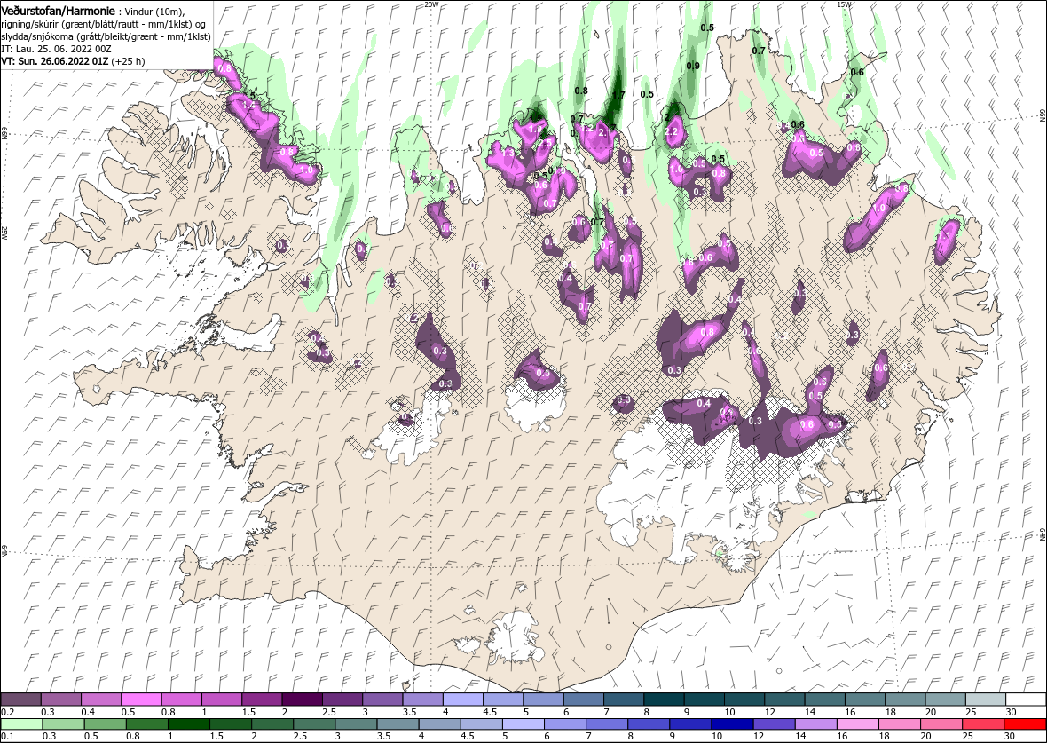Screen dimensions: 1047x743
Task: Click the 20W longitude label at the top edge
Action: point(431,4)
